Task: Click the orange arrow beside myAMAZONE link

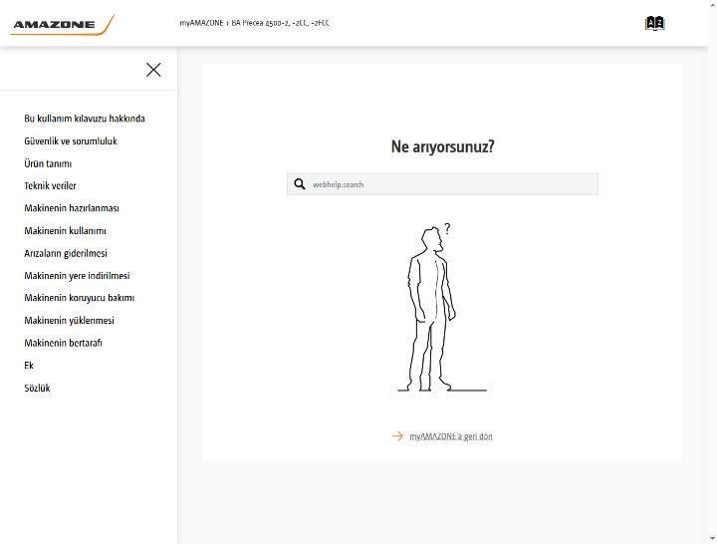Action: (x=397, y=436)
